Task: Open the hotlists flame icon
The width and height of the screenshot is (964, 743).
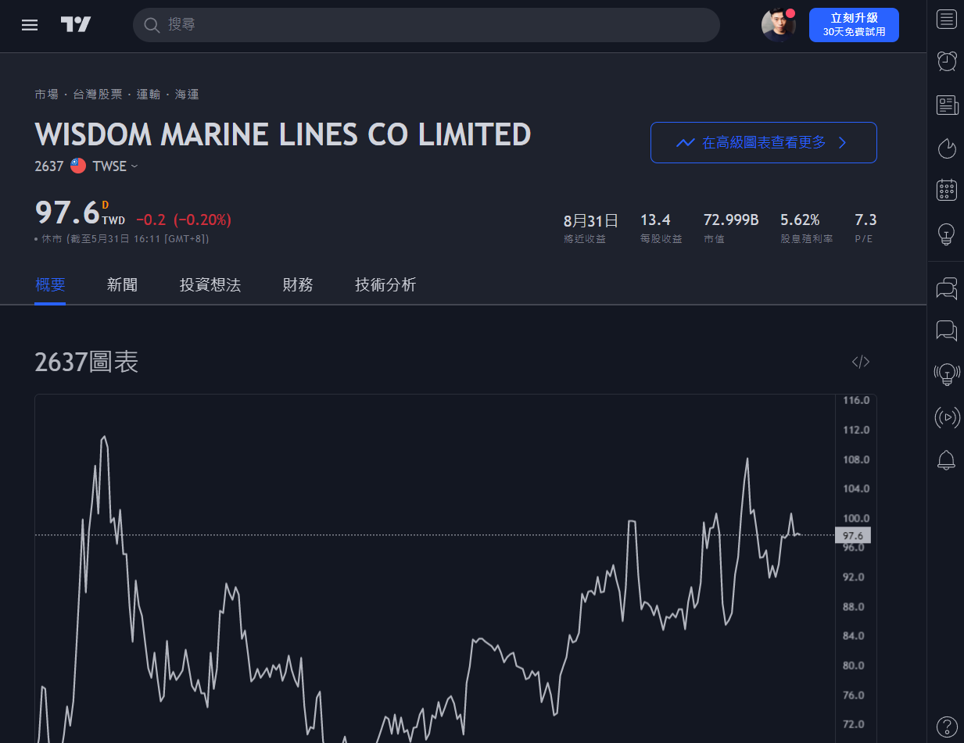Action: (x=947, y=147)
